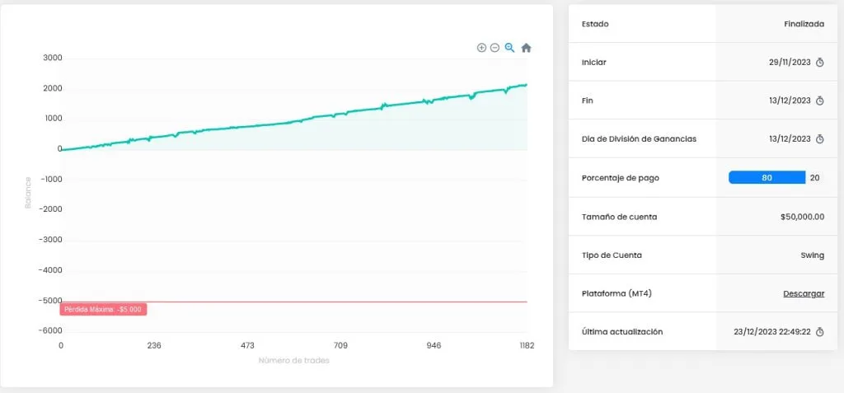
Task: Click the 20 portion of payout bar
Action: tap(814, 178)
